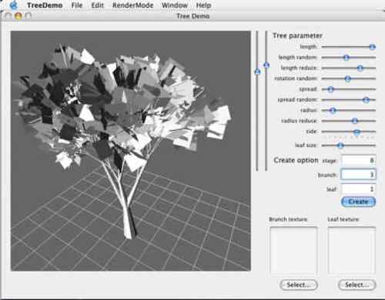The image size is (385, 300).
Task: Click the Leaf texture preview box
Action: [x=352, y=251]
